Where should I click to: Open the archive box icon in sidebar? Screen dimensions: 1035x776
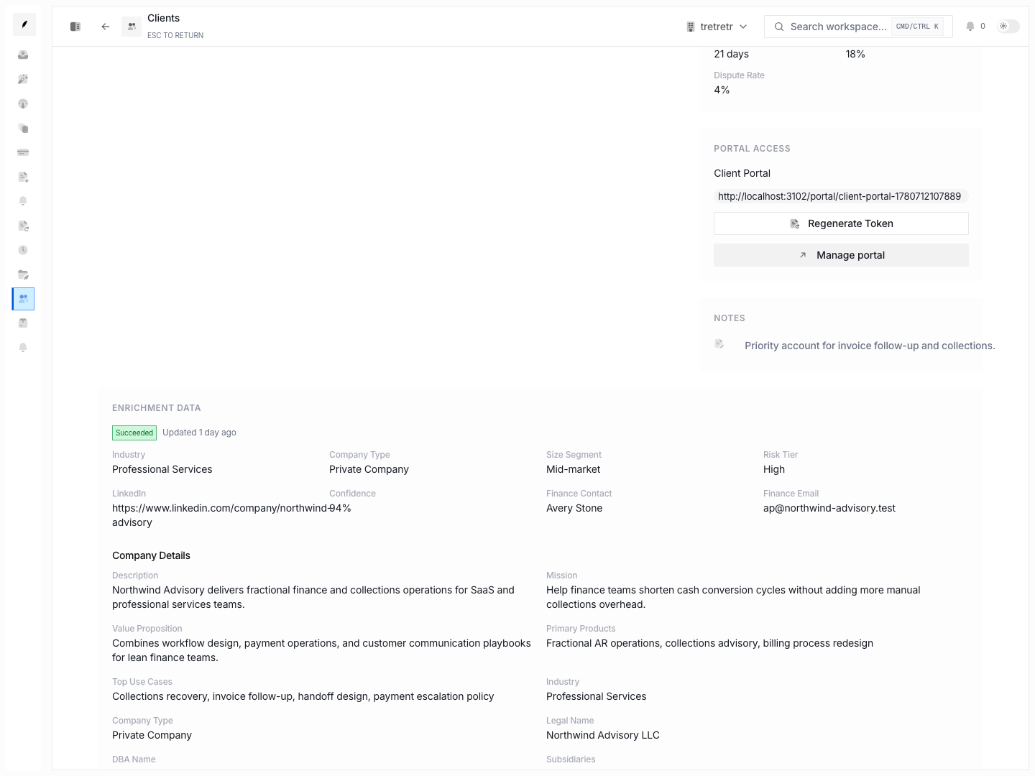(x=23, y=323)
